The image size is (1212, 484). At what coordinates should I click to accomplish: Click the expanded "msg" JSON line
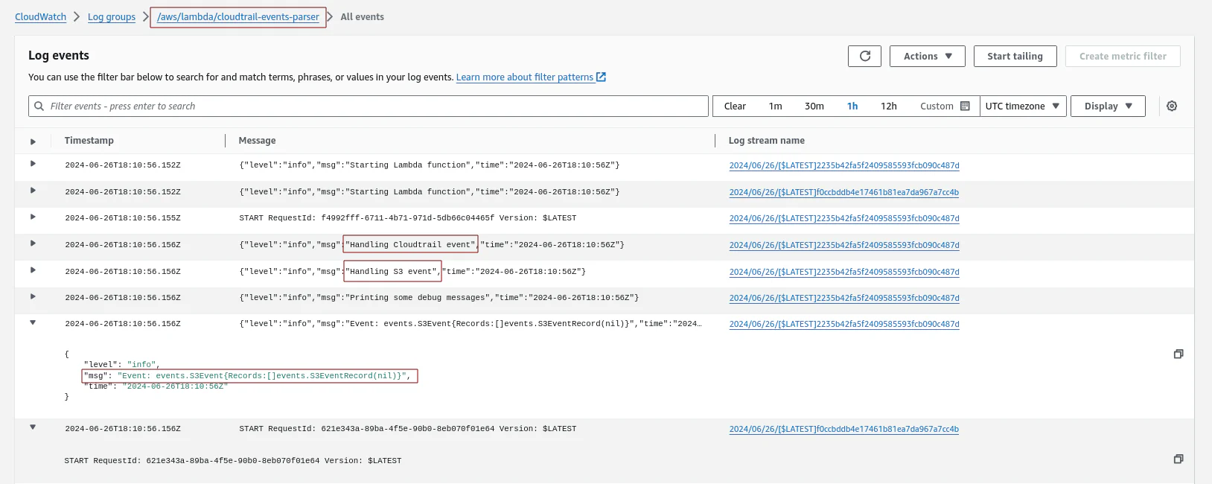click(247, 376)
